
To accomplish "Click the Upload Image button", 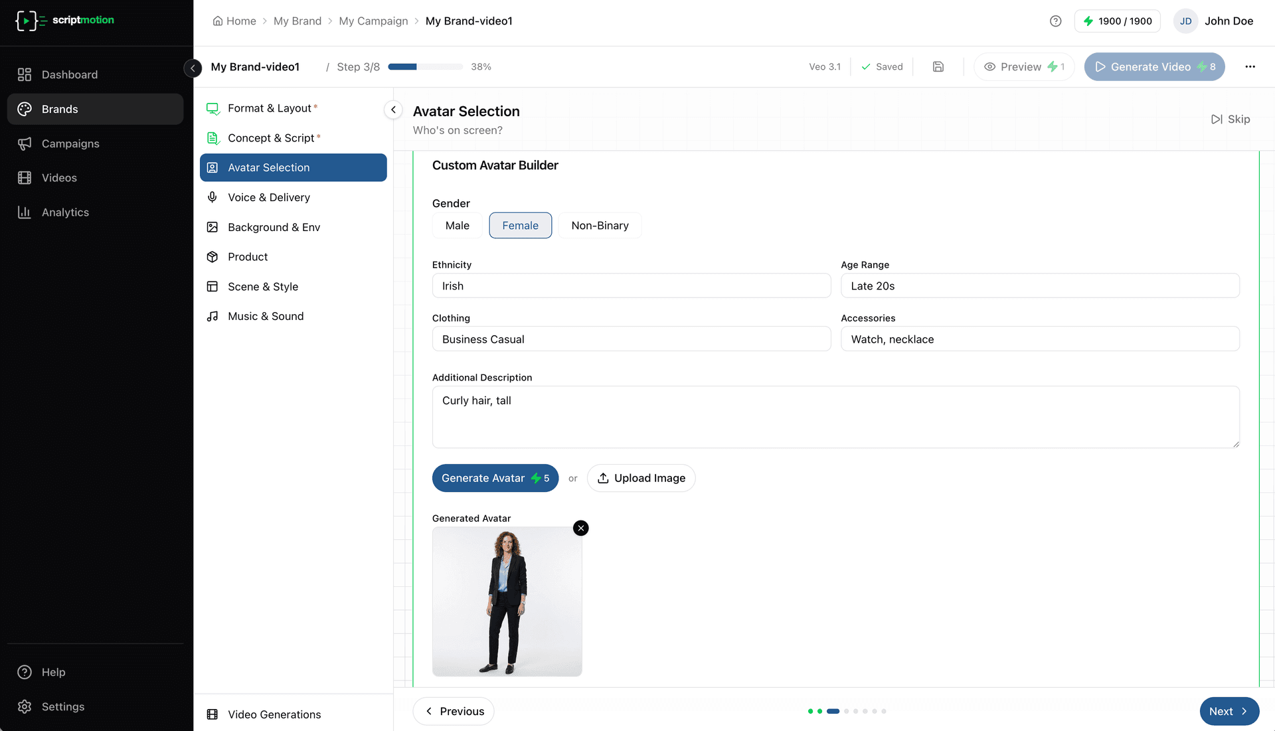I will pos(641,478).
